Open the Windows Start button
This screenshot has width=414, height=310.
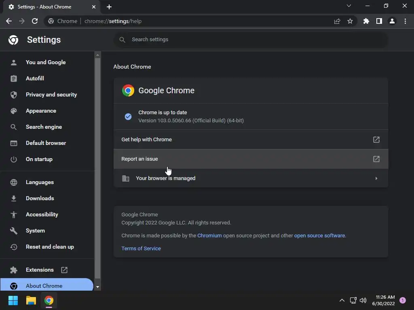pos(13,300)
